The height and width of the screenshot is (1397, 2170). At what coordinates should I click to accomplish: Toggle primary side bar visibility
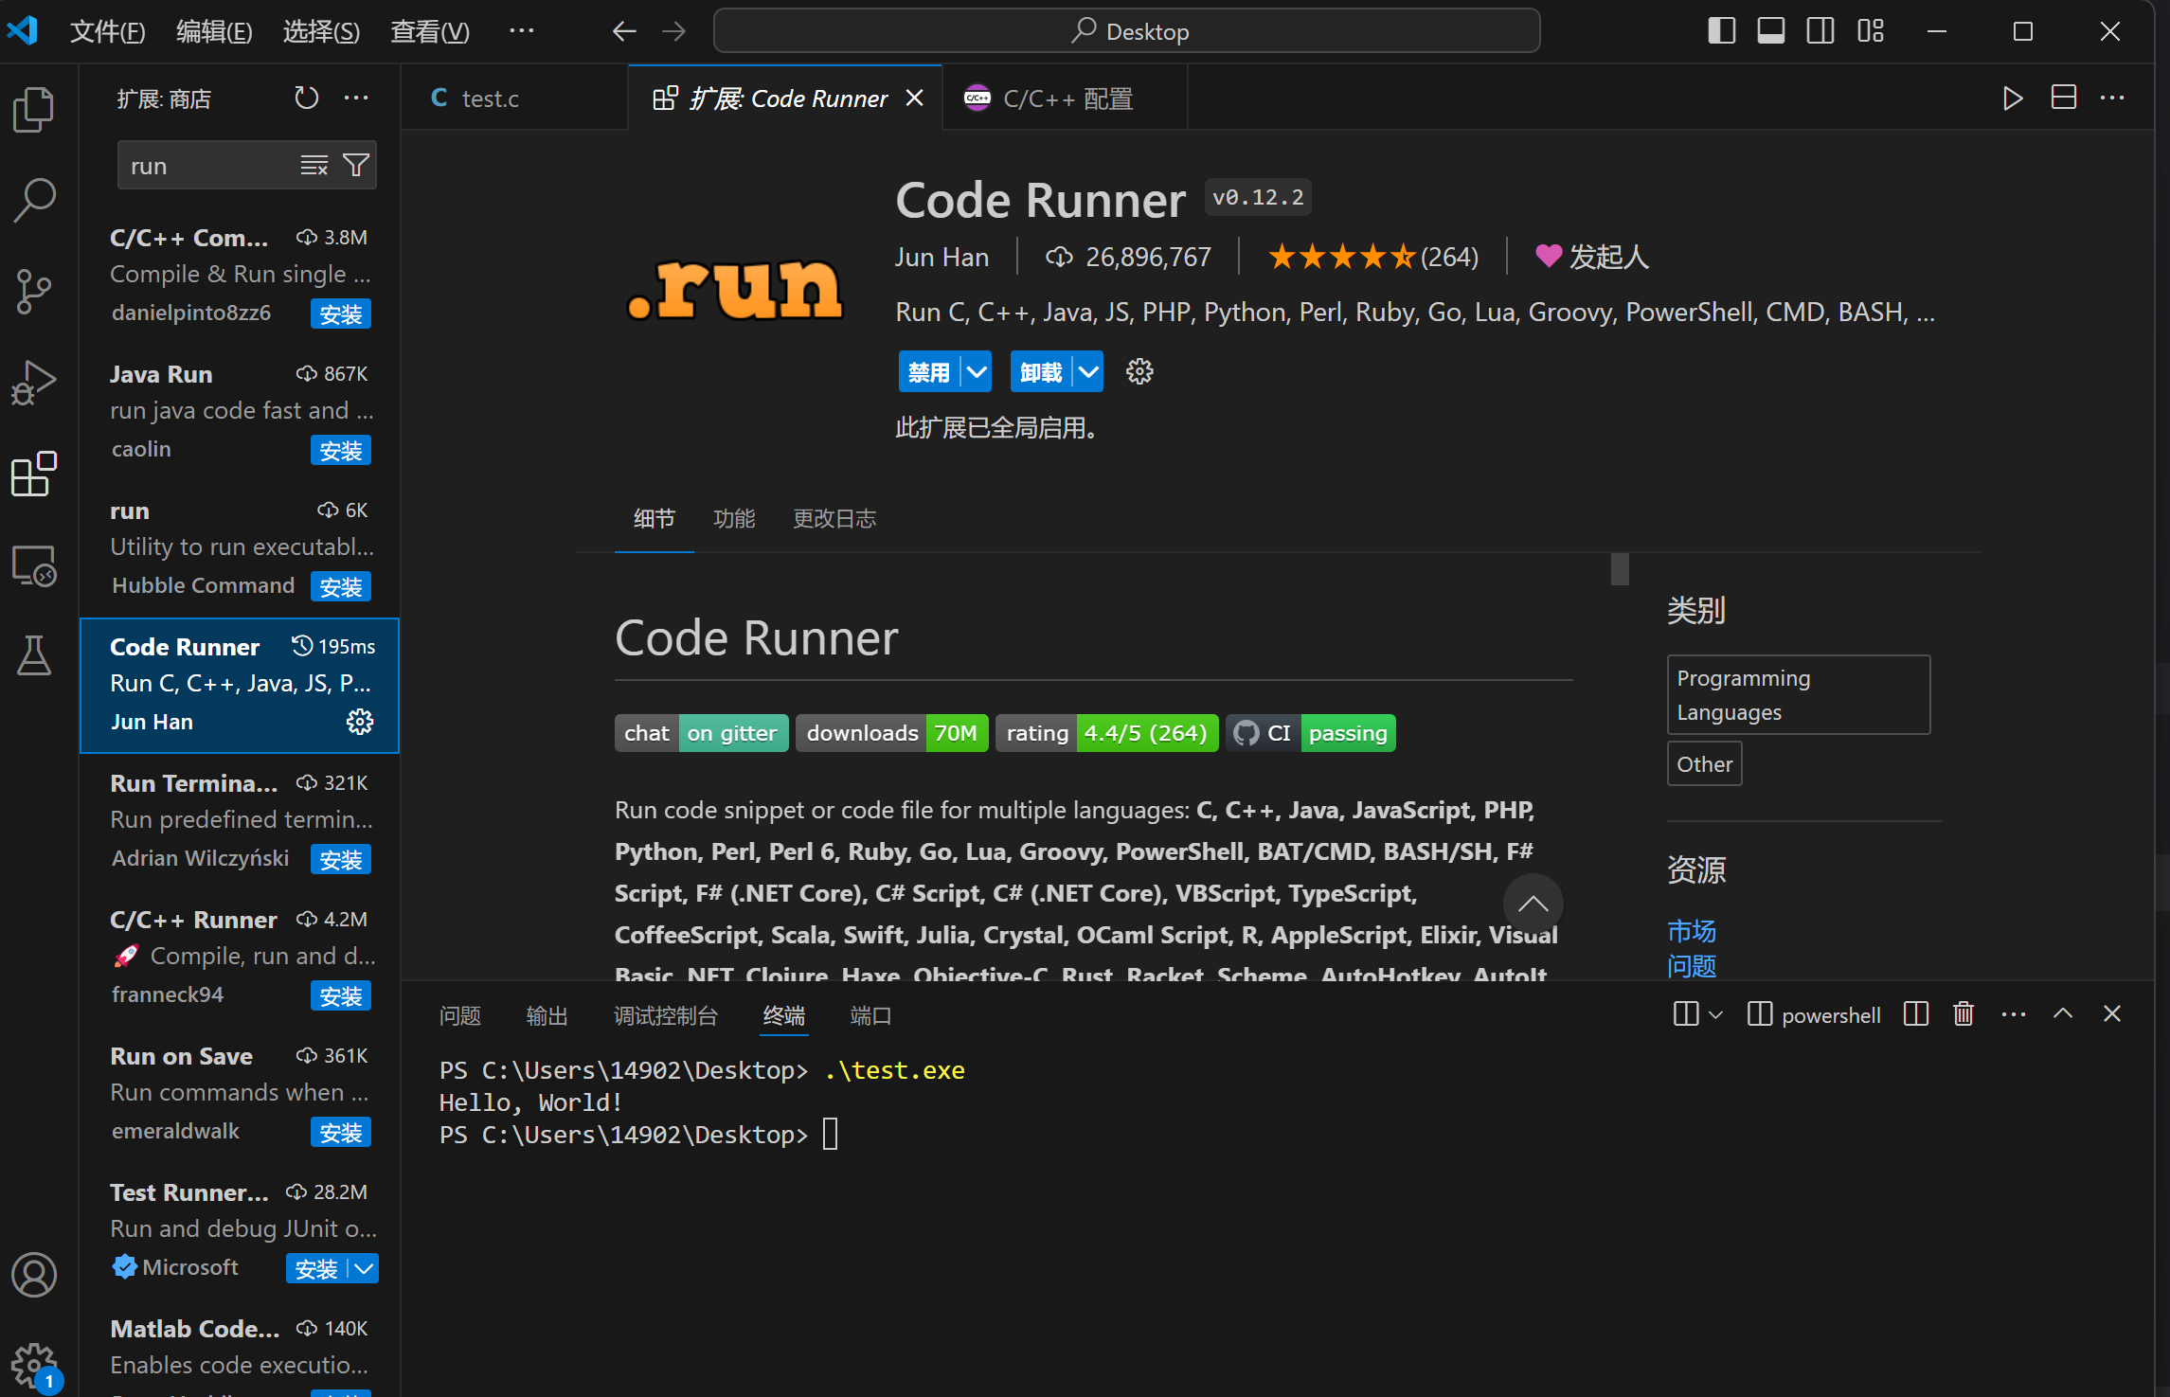[x=1721, y=31]
